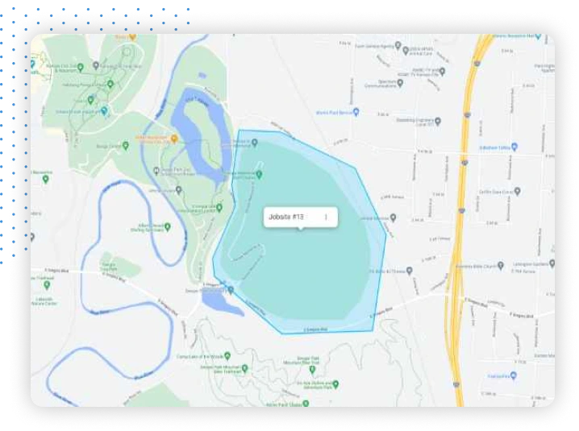579x431 pixels.
Task: Click the green Trailhead pin above Lakeside
Action: click(45, 284)
